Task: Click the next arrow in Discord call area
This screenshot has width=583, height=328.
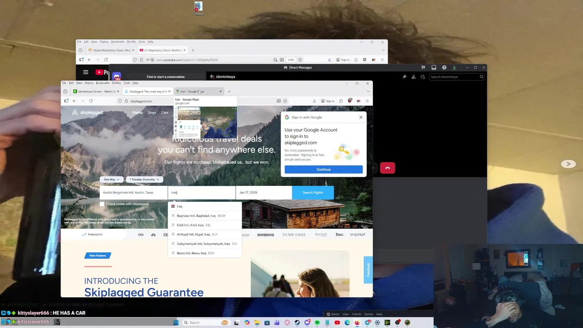Action: coord(568,164)
